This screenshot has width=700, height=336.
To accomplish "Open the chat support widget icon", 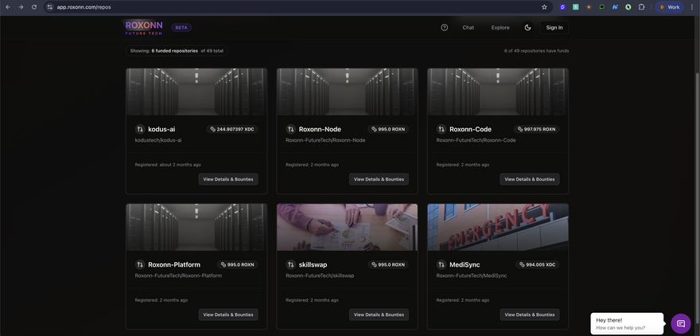I will (x=680, y=323).
